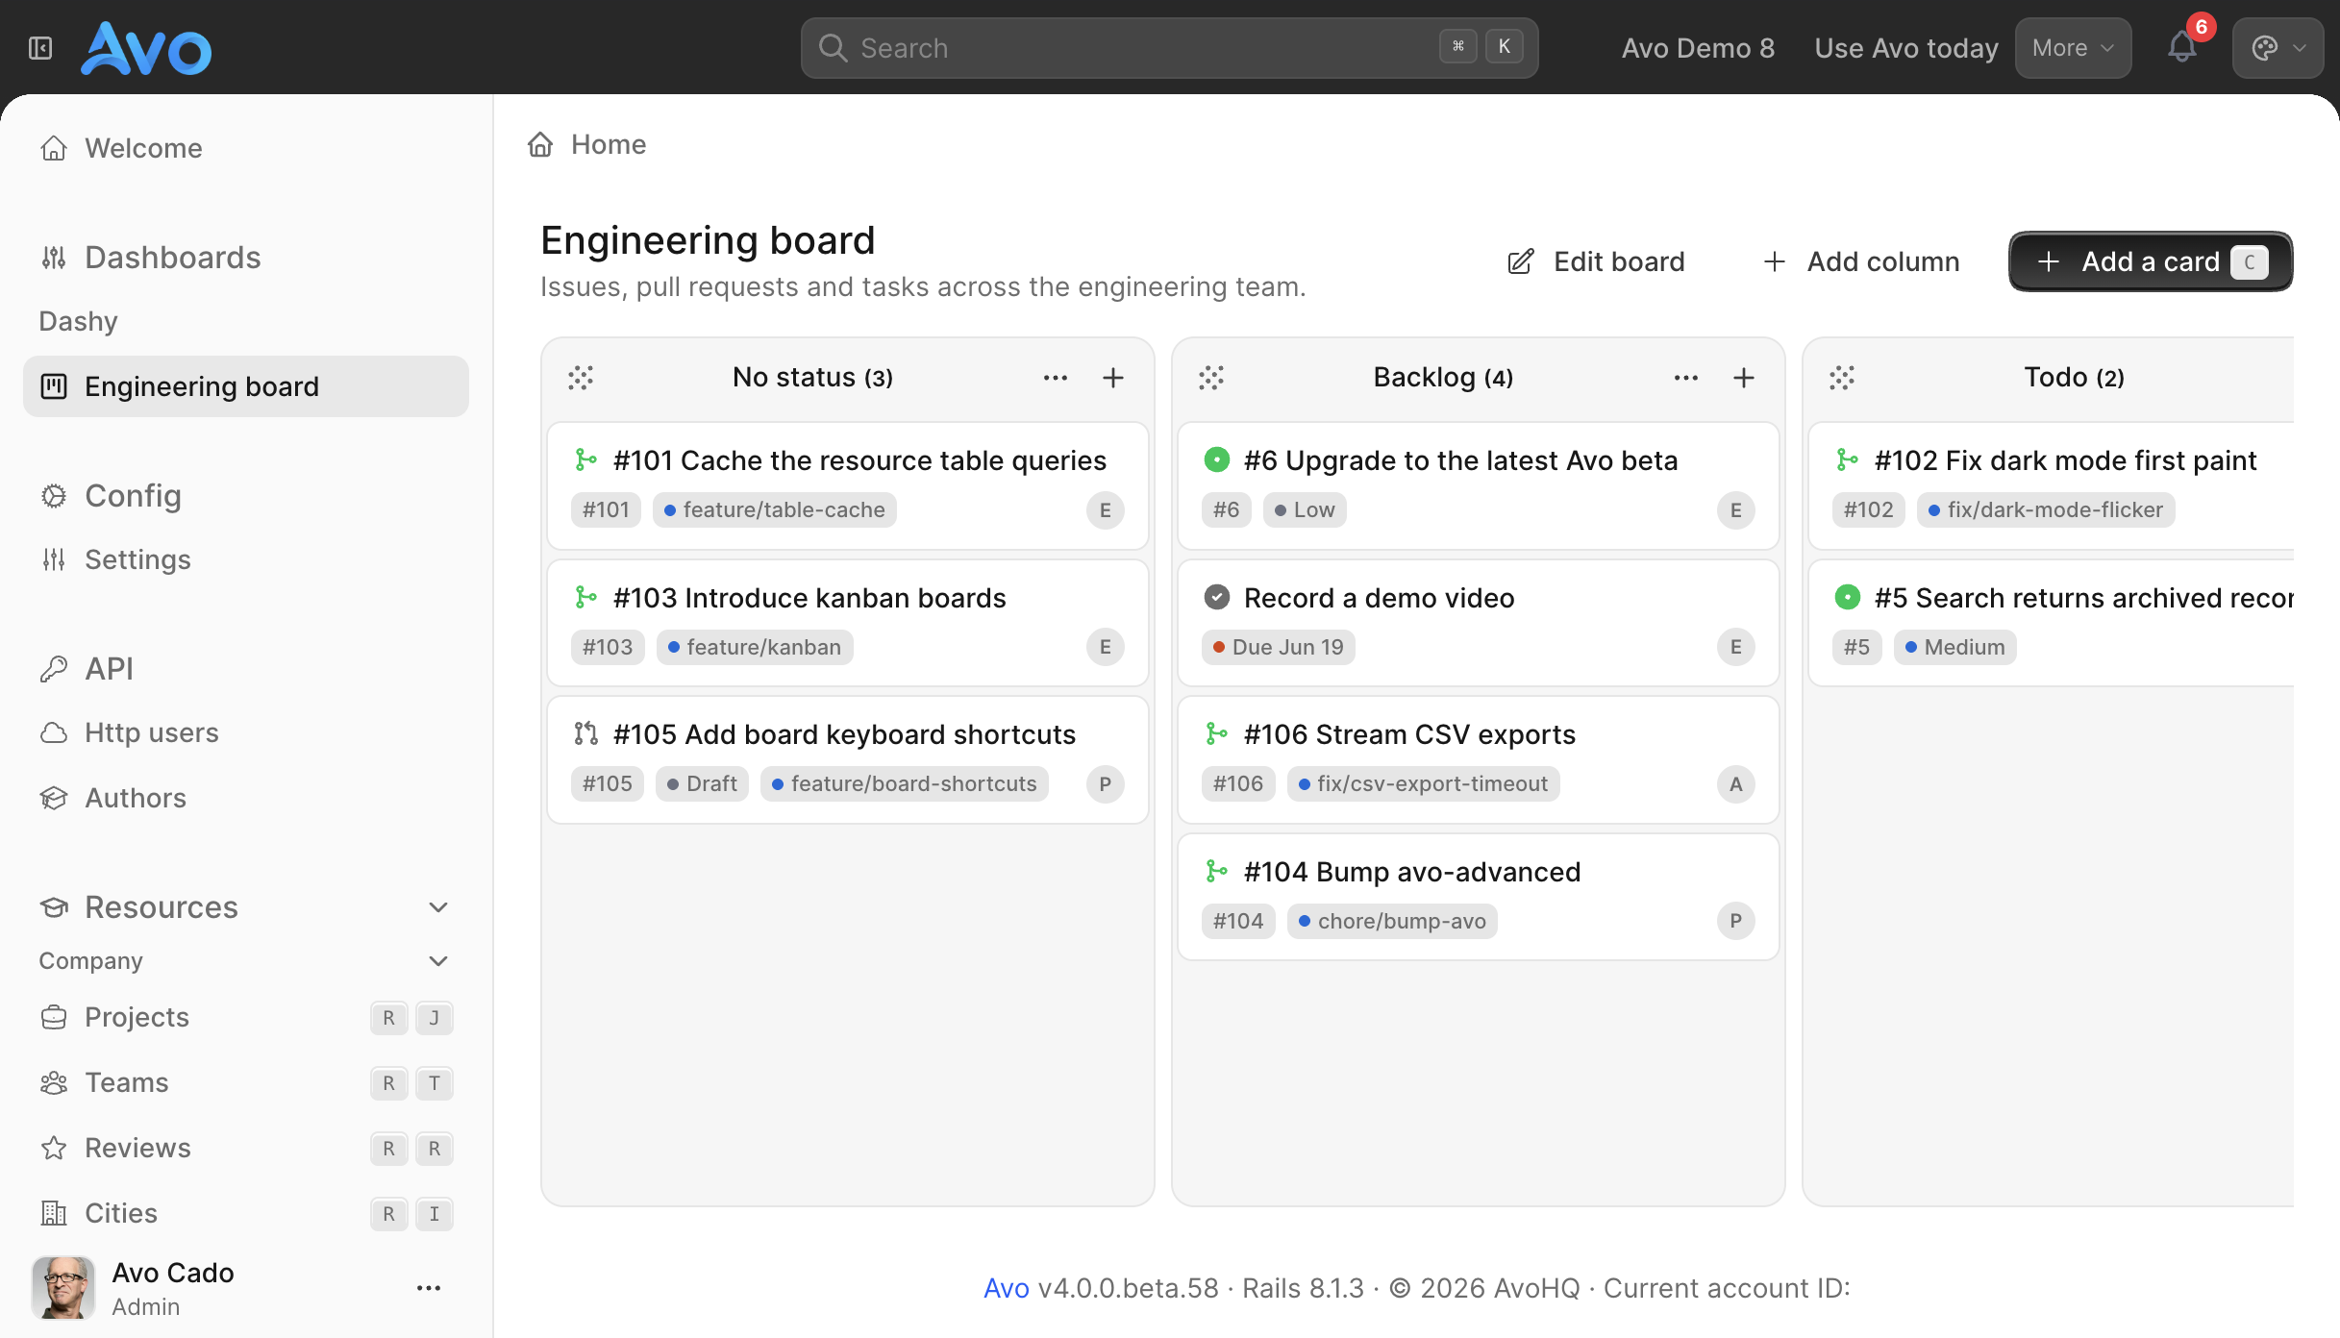2340x1338 pixels.
Task: Click the Home breadcrumb icon
Action: (540, 144)
